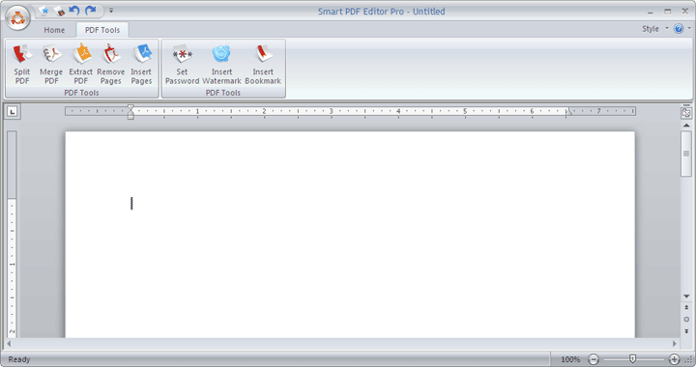The height and width of the screenshot is (367, 696).
Task: Toggle ruler button above vertical scrollbar
Action: (x=686, y=113)
